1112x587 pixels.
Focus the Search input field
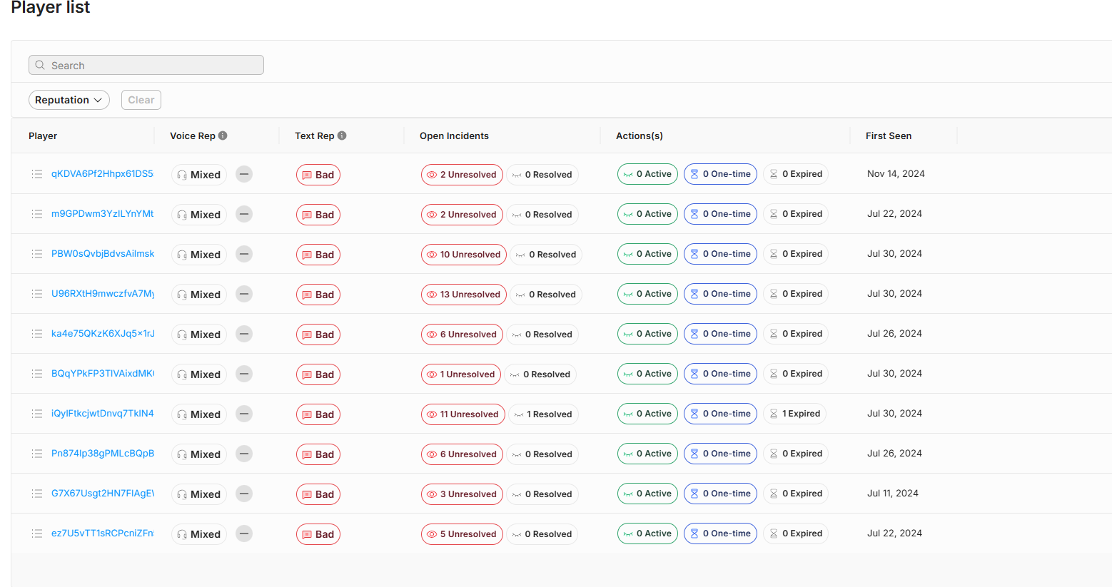click(153, 65)
